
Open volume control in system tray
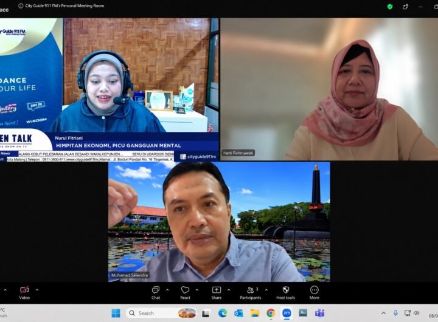click(x=416, y=313)
